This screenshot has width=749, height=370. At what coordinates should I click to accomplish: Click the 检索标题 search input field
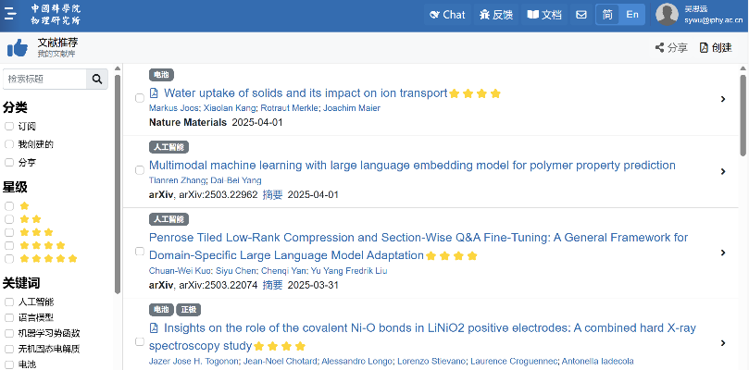tap(44, 80)
